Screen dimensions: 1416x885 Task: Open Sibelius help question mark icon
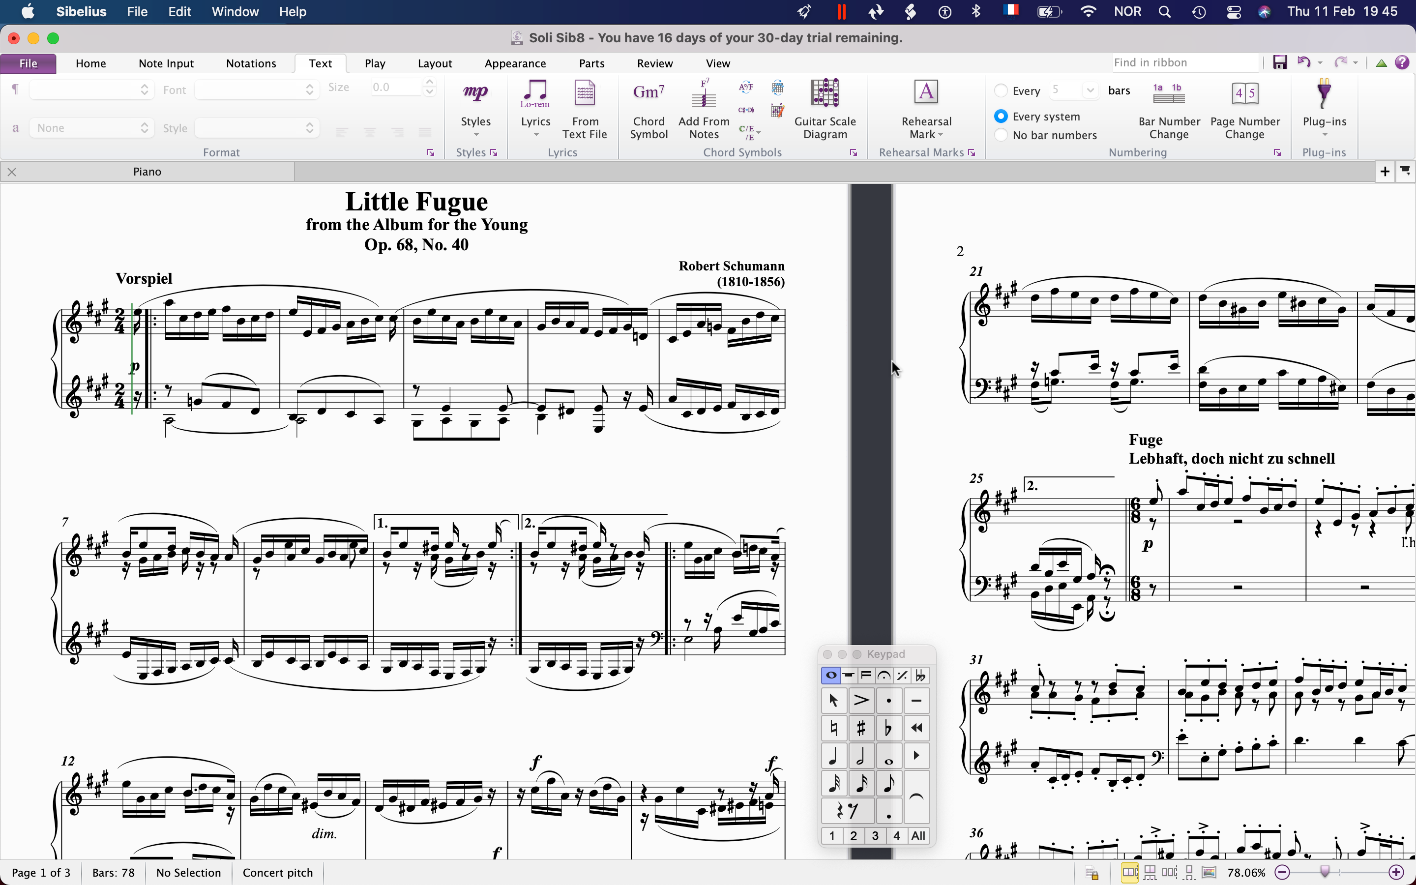(x=1402, y=62)
